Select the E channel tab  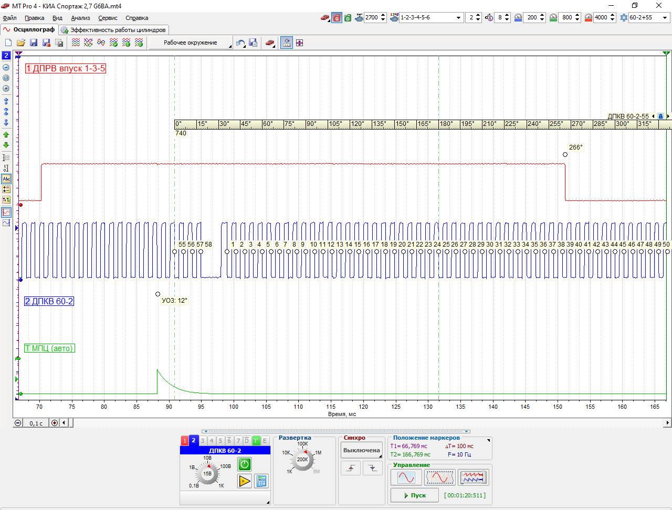tap(265, 441)
